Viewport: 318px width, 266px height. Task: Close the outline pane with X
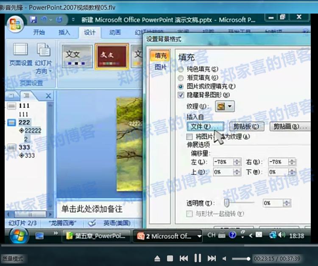point(48,96)
